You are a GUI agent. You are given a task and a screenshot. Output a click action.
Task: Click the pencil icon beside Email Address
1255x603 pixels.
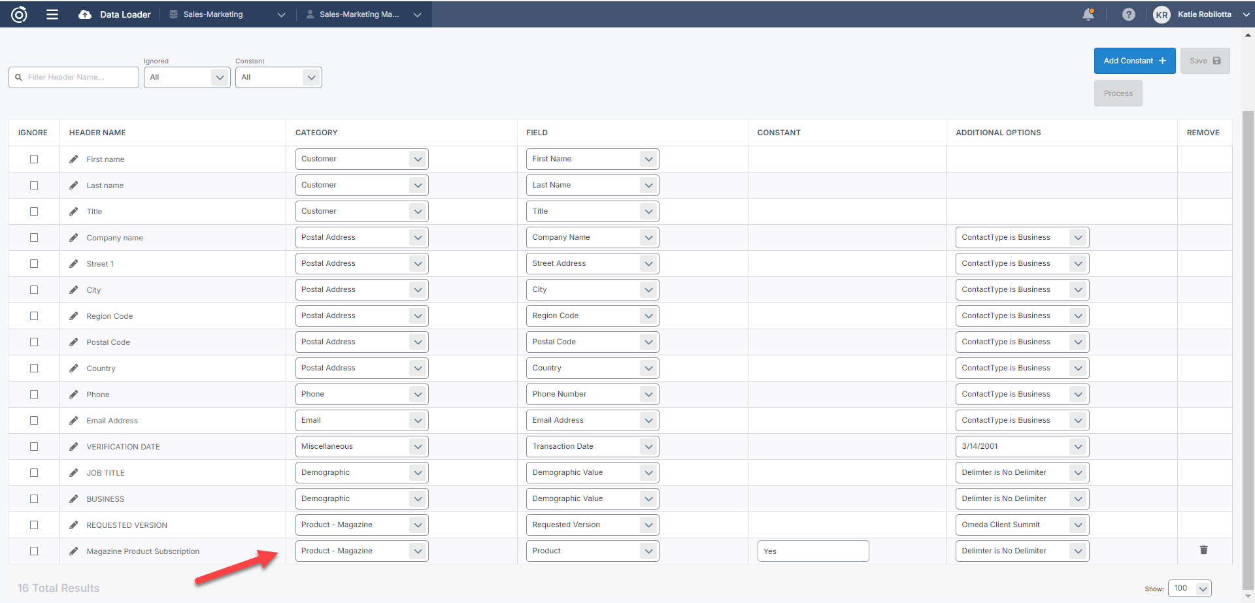point(74,421)
